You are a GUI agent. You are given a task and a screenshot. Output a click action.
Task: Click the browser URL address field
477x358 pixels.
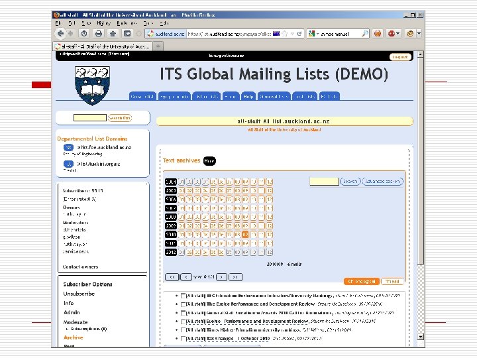click(229, 34)
